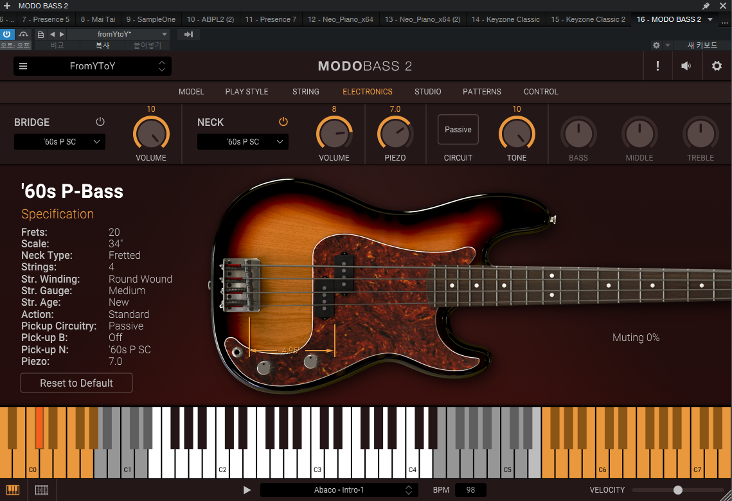The image size is (732, 501).
Task: Open the STRING section
Action: [x=306, y=91]
